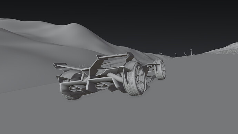Click the car's front right wheel
This screenshot has height=134, width=238.
point(161,70)
